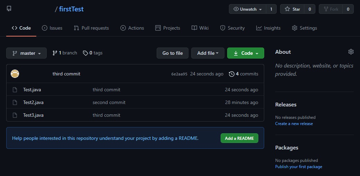This screenshot has height=176, width=360.
Task: Click the play icon of the Actions tab
Action: [123, 28]
